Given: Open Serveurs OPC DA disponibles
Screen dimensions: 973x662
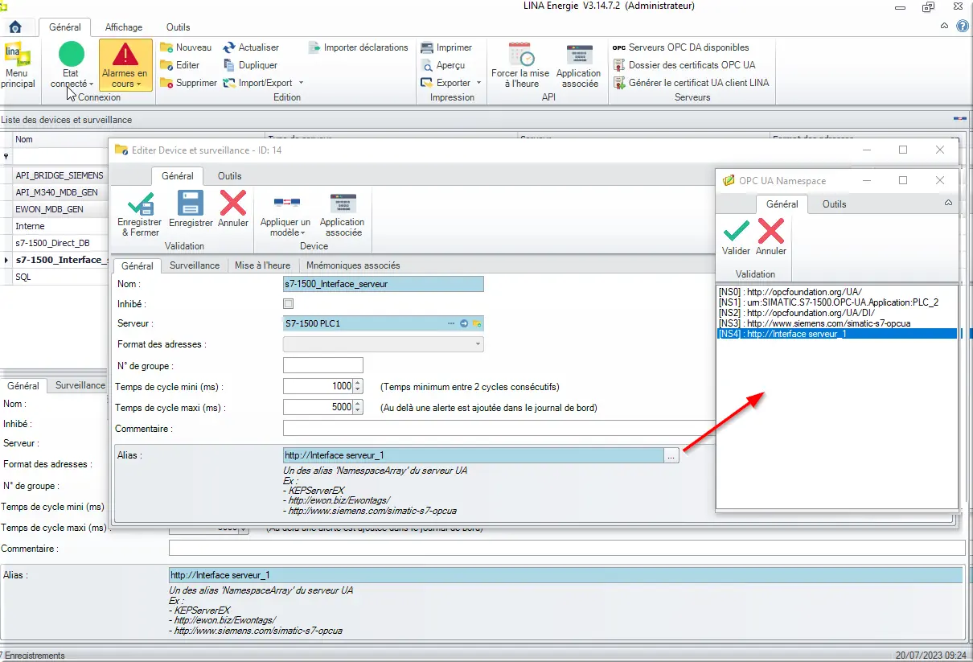Looking at the screenshot, I should point(681,47).
